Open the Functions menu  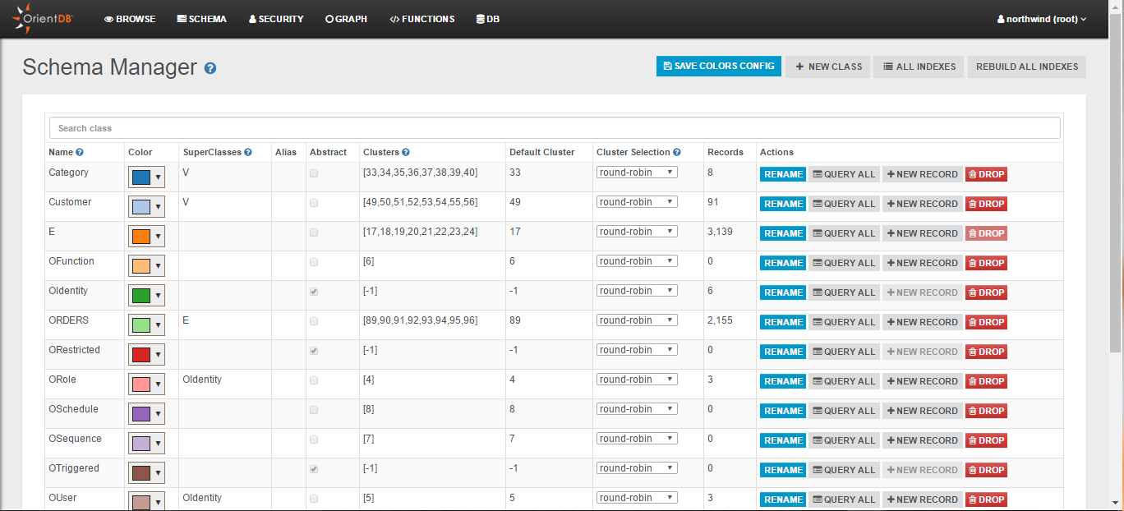click(422, 19)
